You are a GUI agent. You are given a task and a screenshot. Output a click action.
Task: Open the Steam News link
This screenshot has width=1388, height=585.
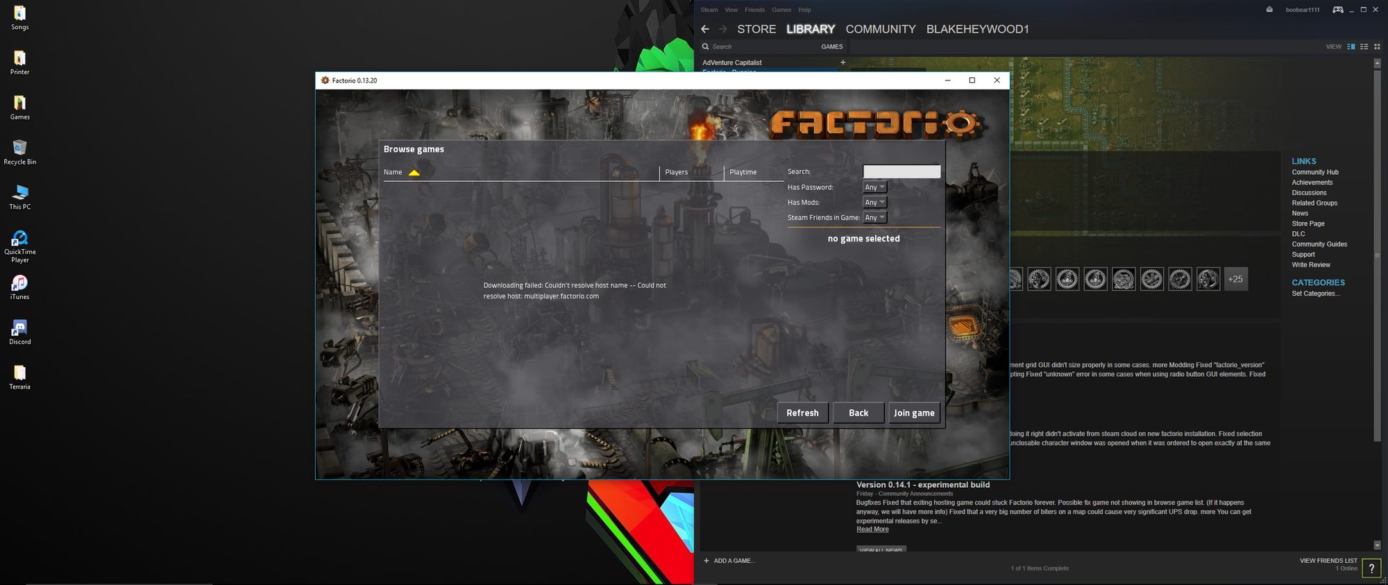(1300, 214)
